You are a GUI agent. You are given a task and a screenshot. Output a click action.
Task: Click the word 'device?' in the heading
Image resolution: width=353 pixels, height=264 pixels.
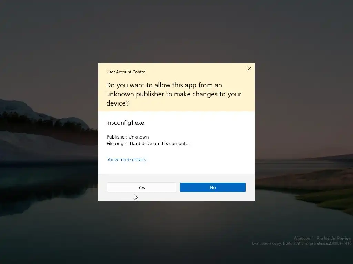[117, 103]
